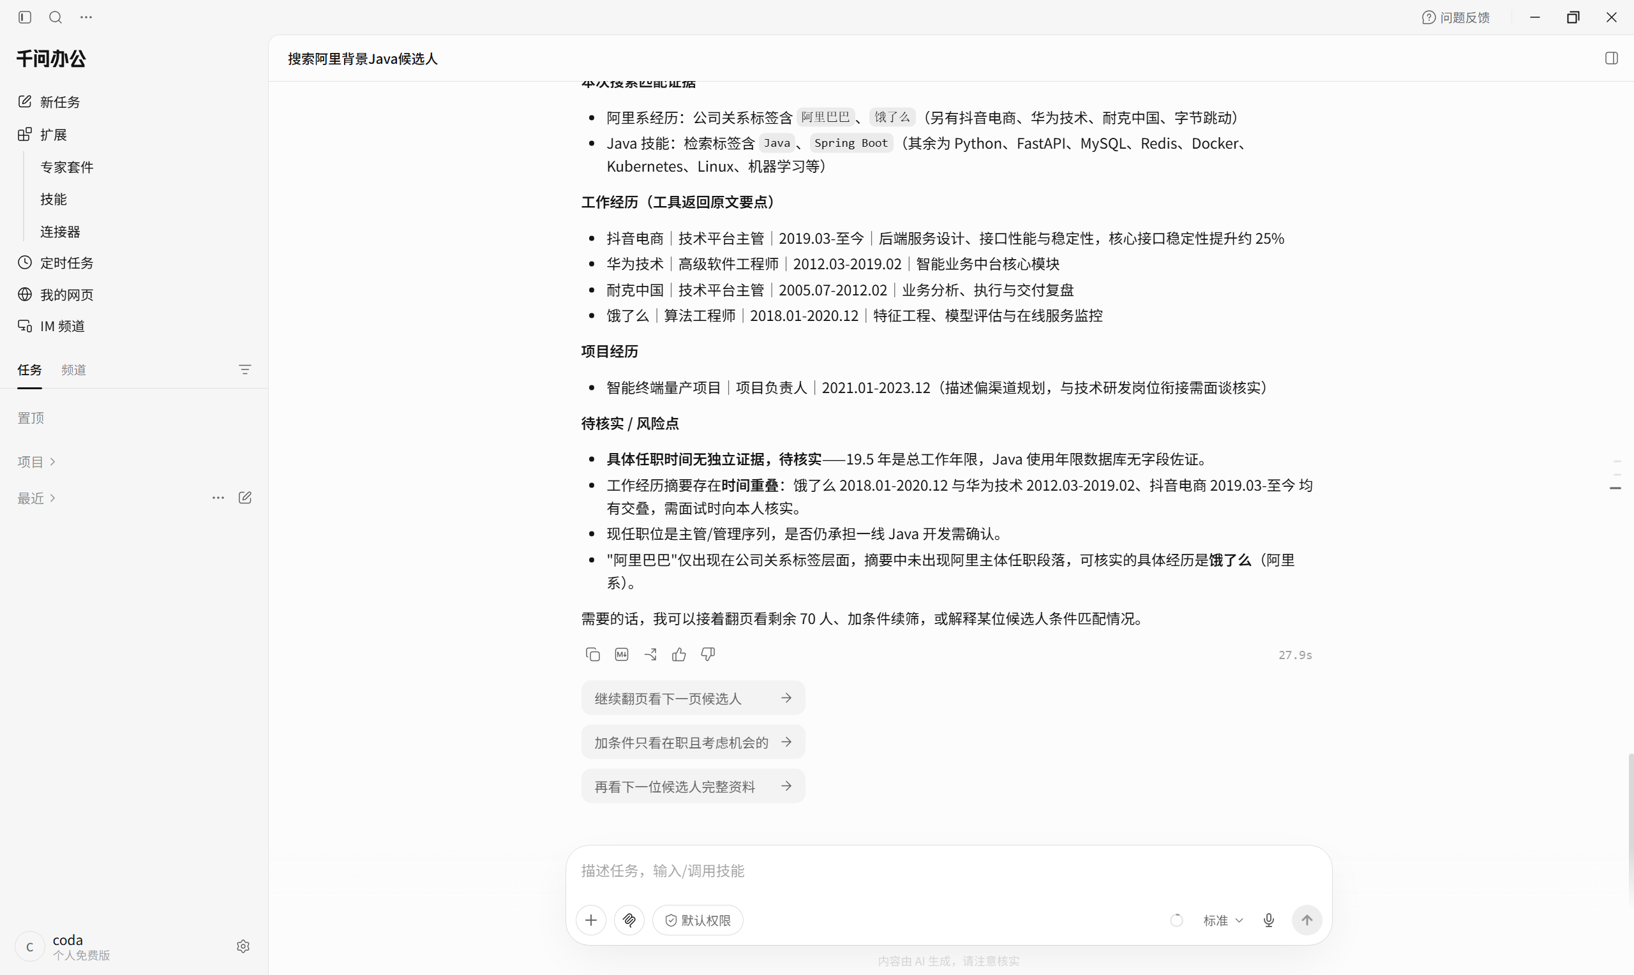Click the Spring Boot tag chip

[851, 142]
